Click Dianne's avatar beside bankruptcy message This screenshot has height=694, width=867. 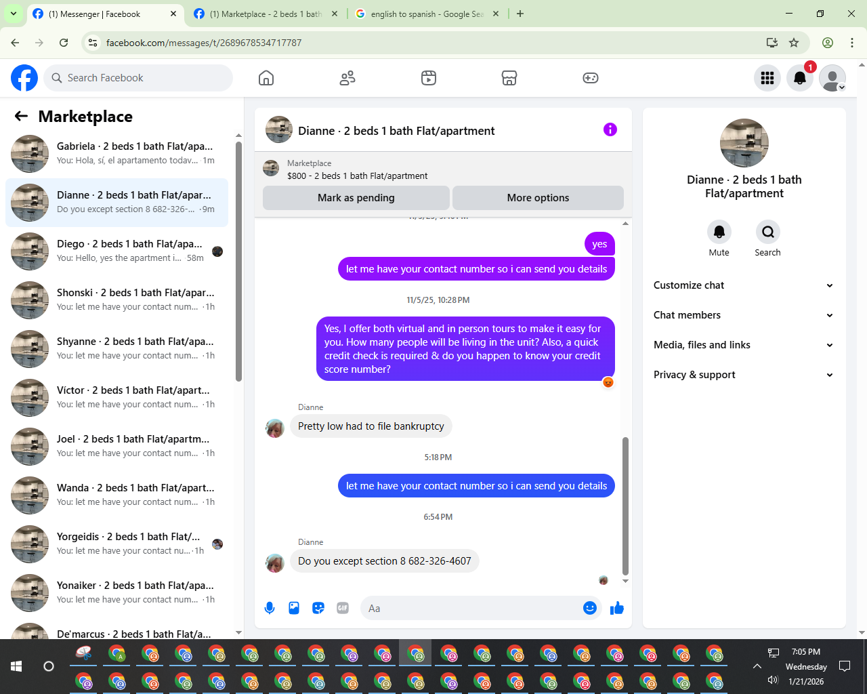[x=275, y=428]
